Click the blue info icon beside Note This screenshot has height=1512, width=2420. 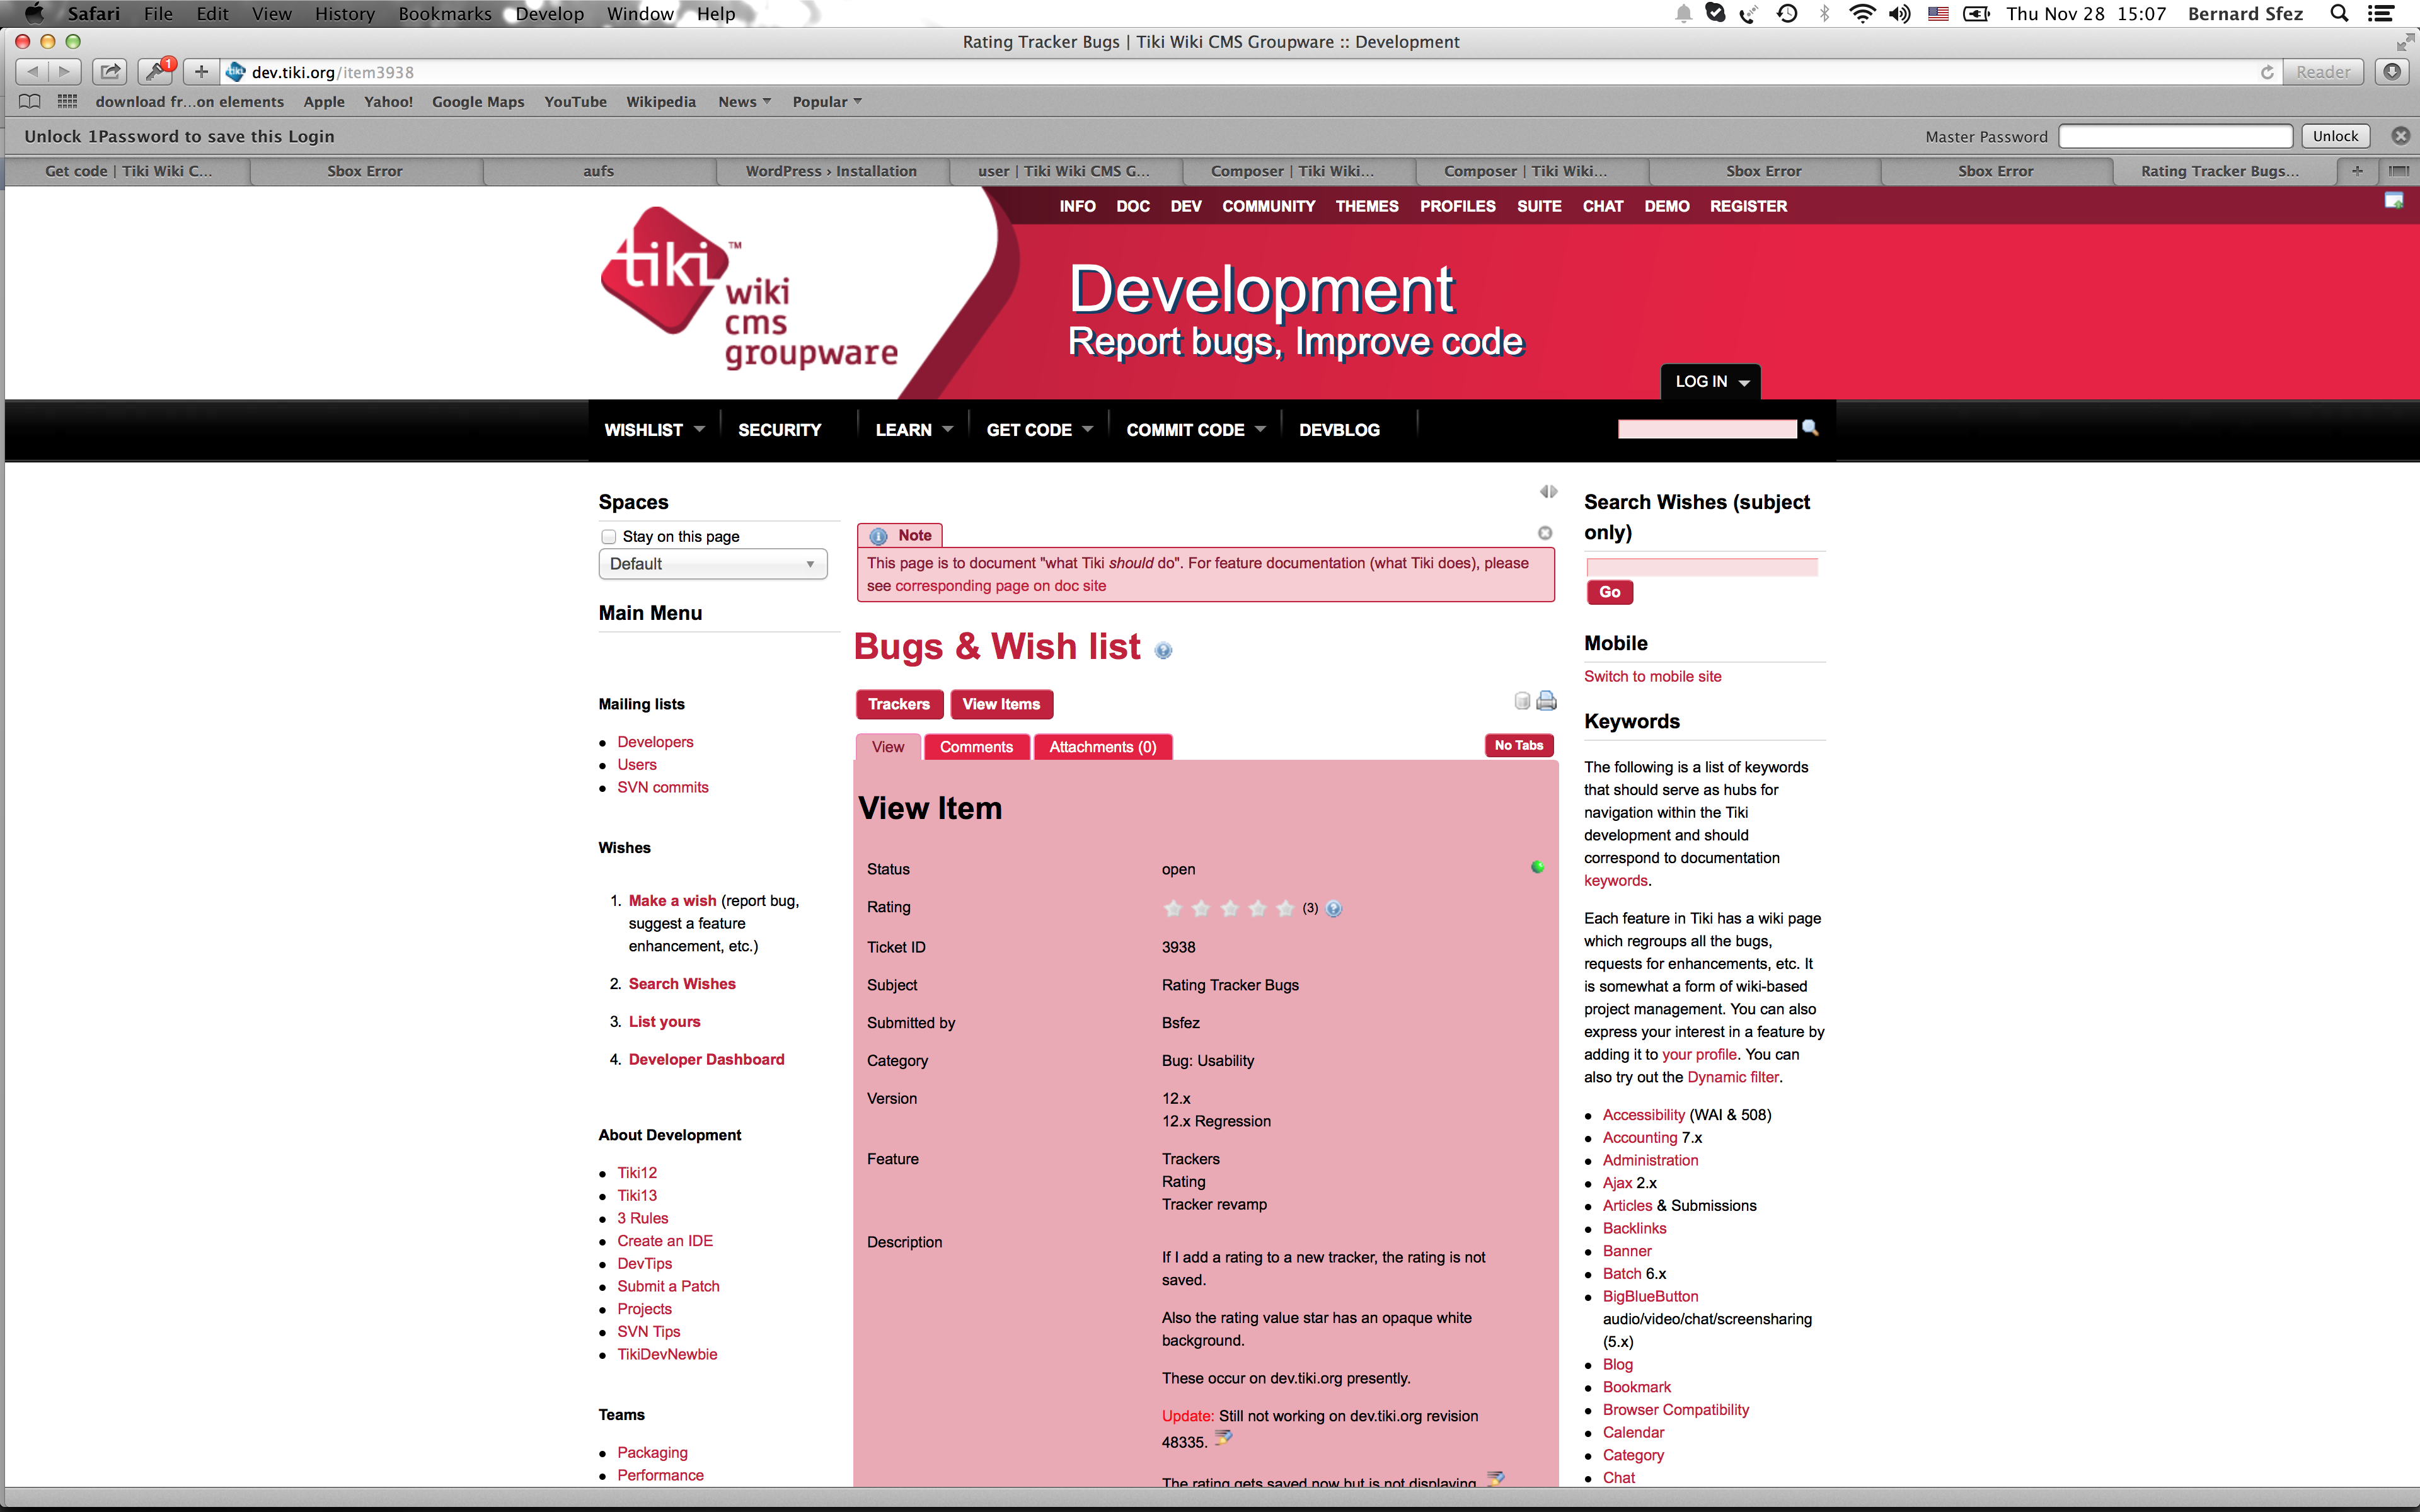[878, 536]
